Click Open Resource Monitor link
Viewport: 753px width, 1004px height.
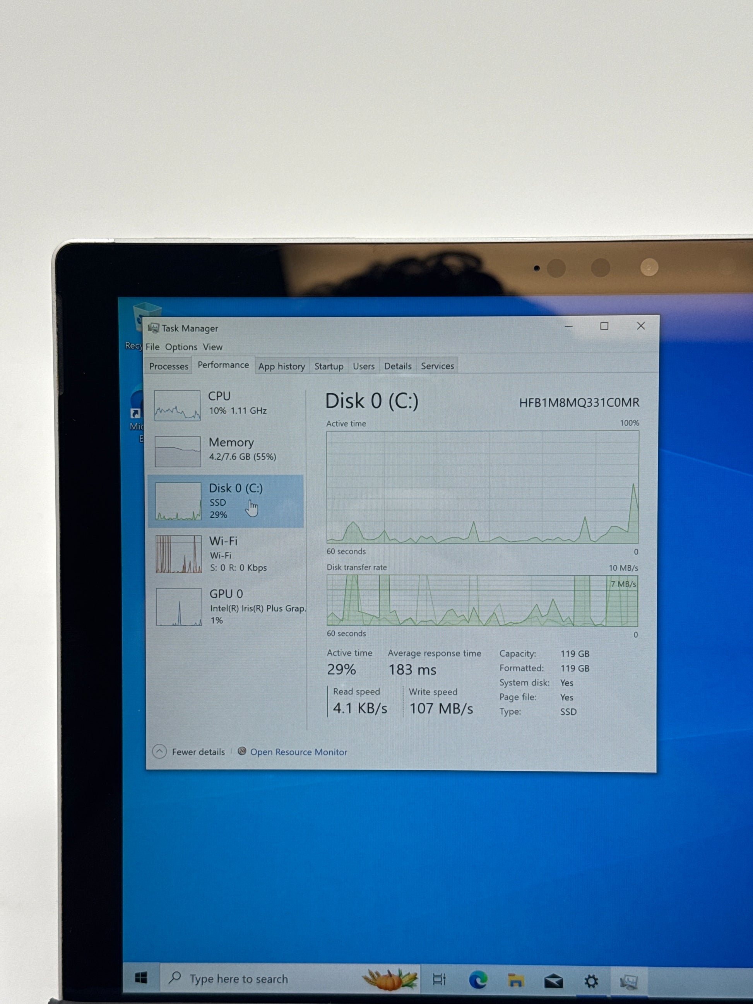point(298,752)
